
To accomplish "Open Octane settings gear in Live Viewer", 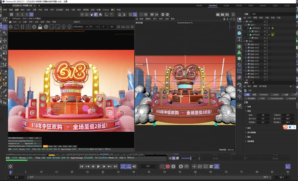I will click(34, 27).
